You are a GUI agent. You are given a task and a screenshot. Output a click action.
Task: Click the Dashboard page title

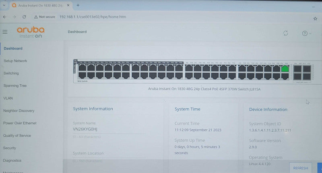[x=77, y=32]
